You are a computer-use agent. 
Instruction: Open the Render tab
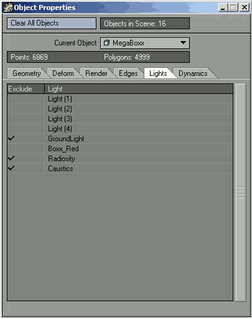[x=96, y=73]
